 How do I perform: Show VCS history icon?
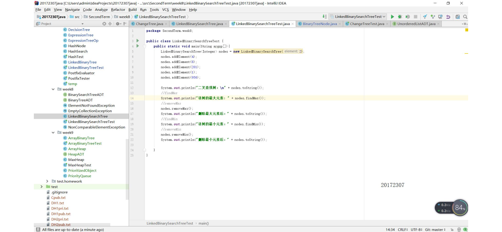tap(440, 17)
